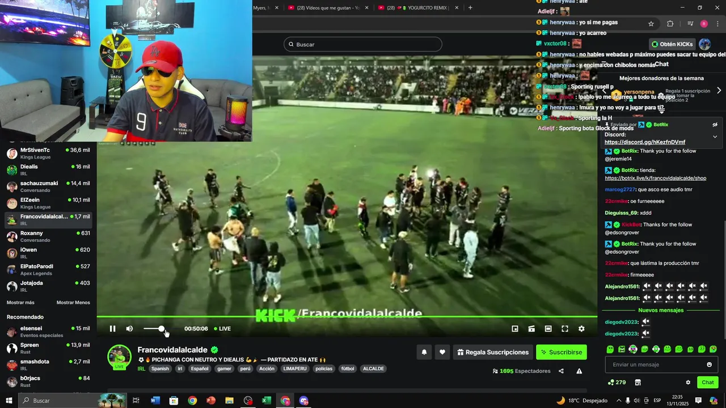Select the fútbol tag
The width and height of the screenshot is (726, 408).
tap(348, 368)
